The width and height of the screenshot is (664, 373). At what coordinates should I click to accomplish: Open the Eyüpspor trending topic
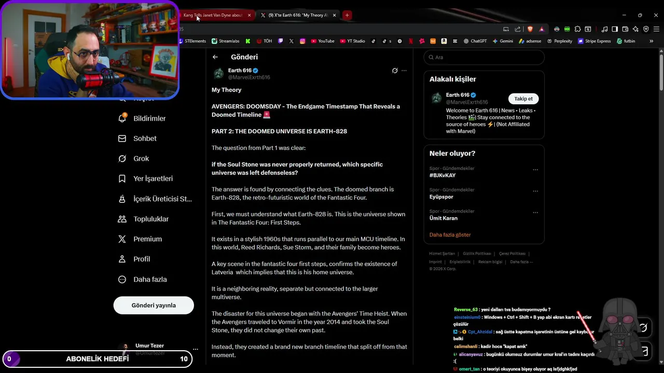point(441,197)
